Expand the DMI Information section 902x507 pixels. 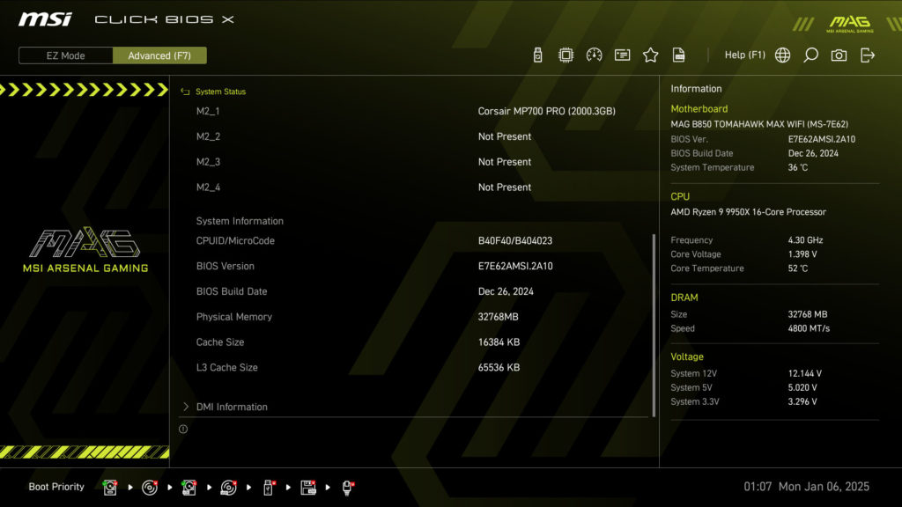(232, 407)
